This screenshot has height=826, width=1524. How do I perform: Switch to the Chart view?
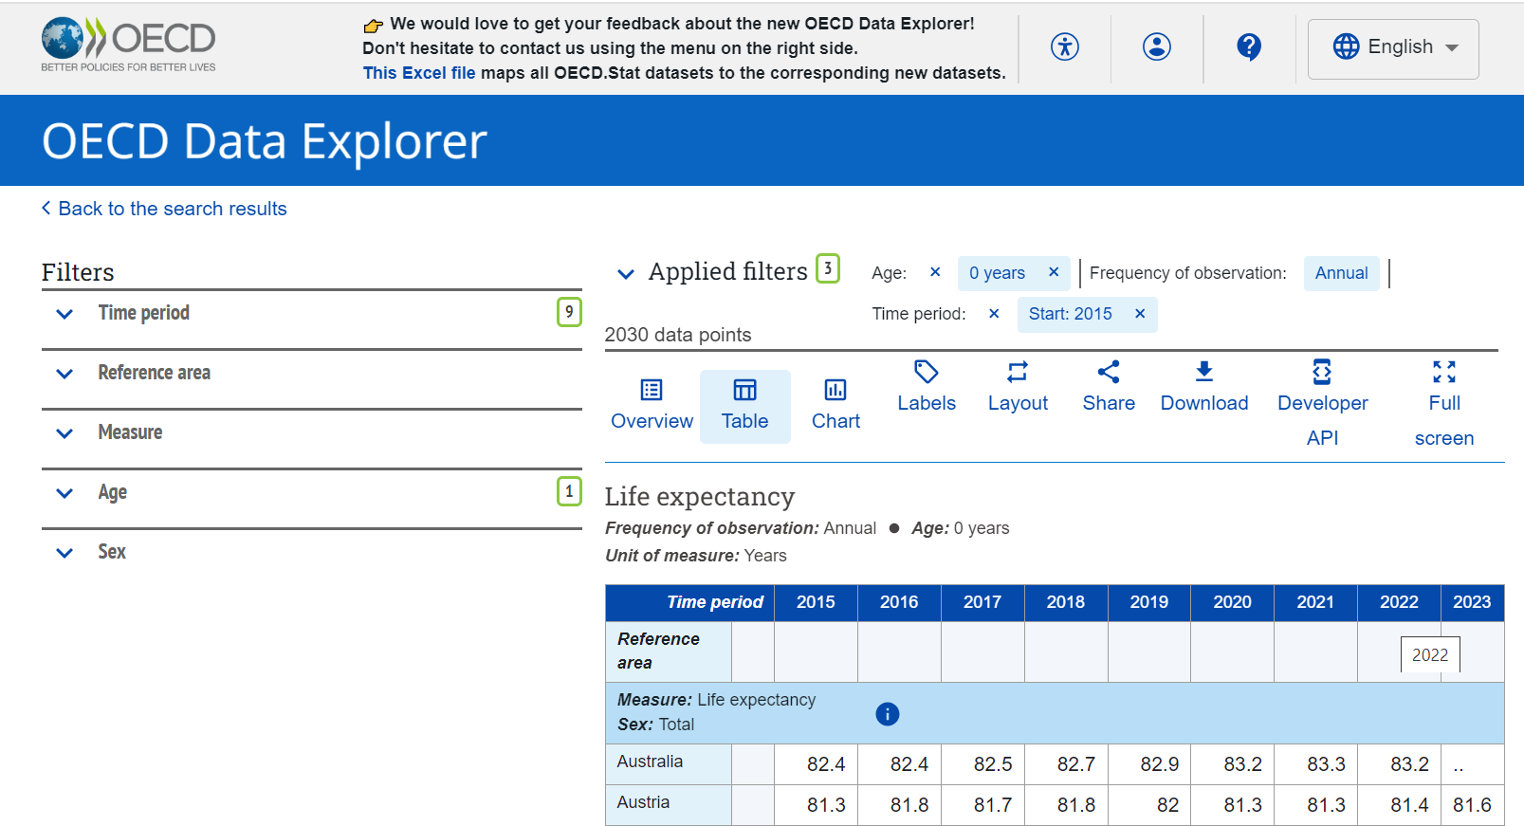point(835,406)
